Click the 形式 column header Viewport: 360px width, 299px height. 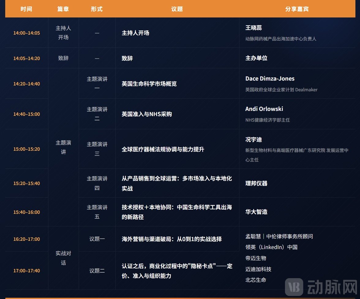(97, 9)
